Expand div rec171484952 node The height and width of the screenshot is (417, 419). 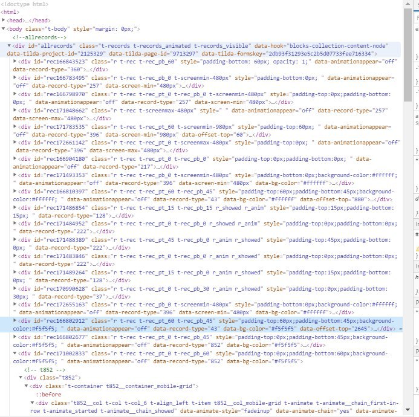(15, 224)
